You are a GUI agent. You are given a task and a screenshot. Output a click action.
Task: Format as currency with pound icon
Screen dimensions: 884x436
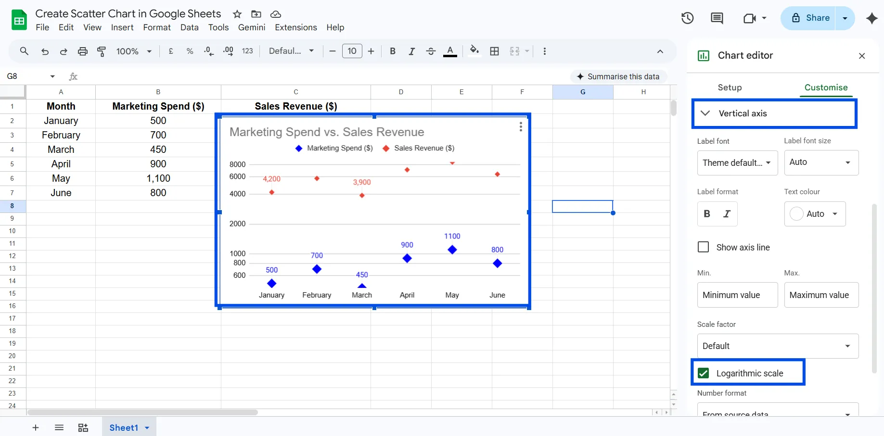coord(171,51)
